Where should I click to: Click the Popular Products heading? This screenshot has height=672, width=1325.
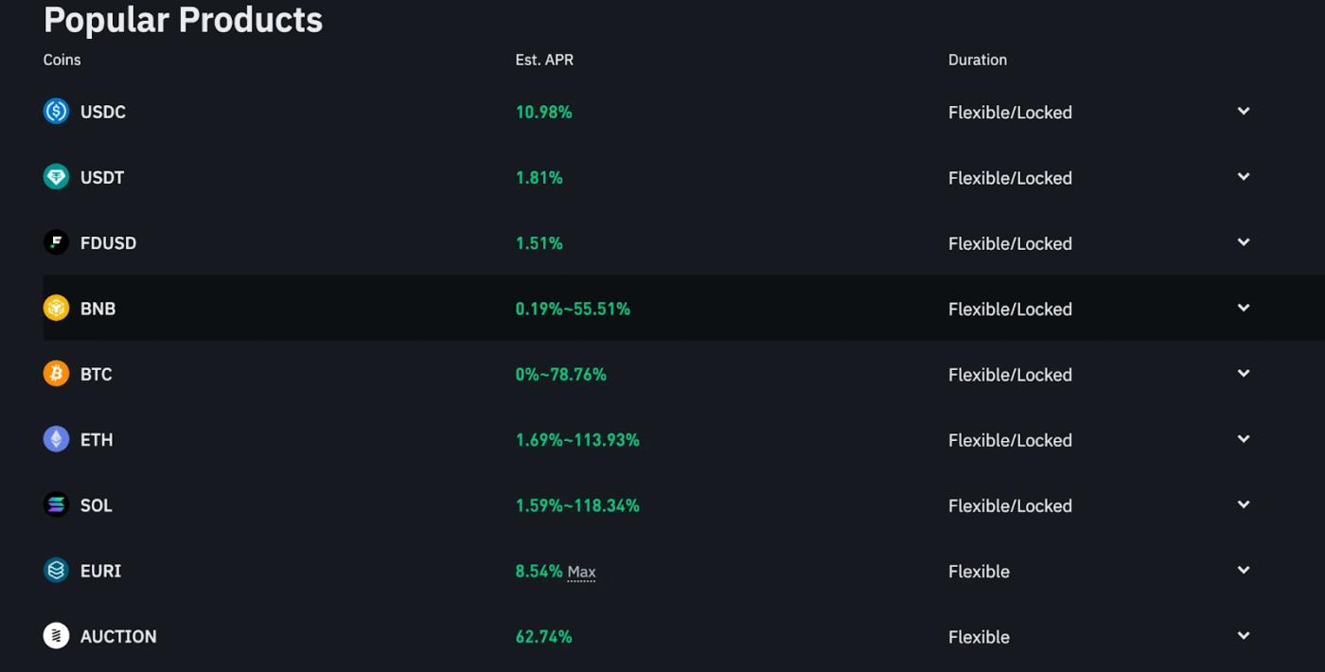(x=183, y=19)
